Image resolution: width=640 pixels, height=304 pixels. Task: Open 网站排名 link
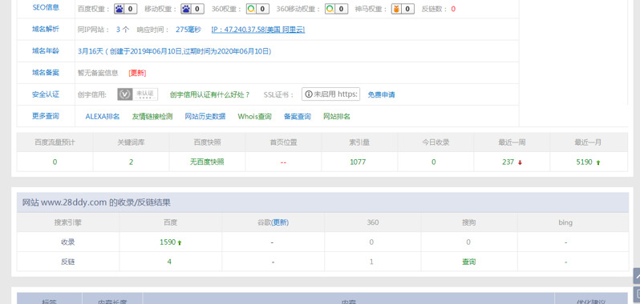pos(337,116)
